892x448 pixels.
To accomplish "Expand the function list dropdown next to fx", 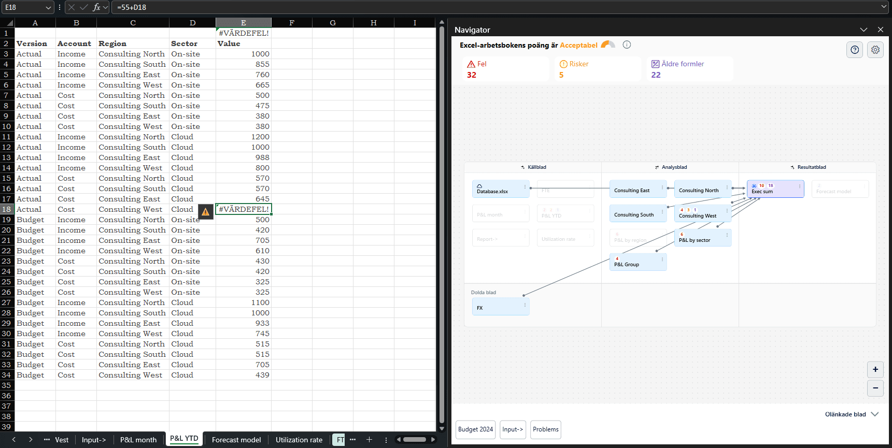I will pyautogui.click(x=106, y=7).
